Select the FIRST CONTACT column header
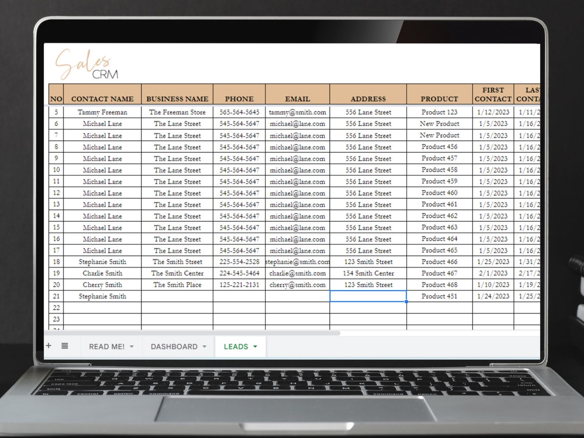Screen dimensions: 584x438 (x=493, y=94)
